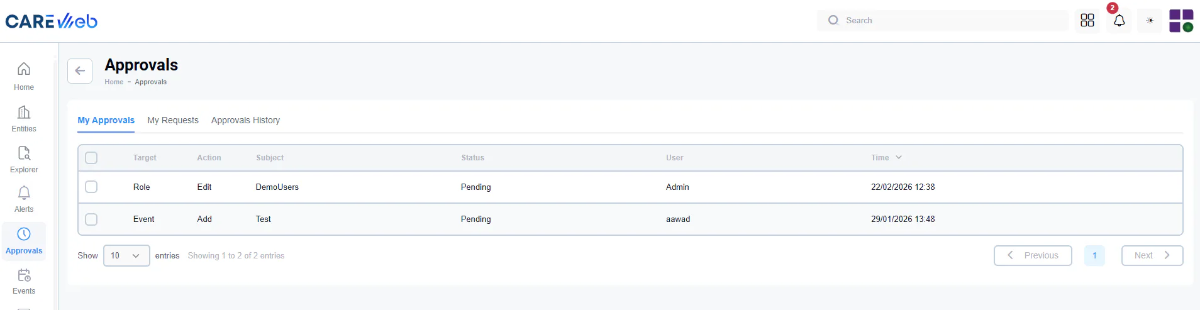Viewport: 1200px width, 310px height.
Task: Click the back arrow button
Action: click(80, 71)
